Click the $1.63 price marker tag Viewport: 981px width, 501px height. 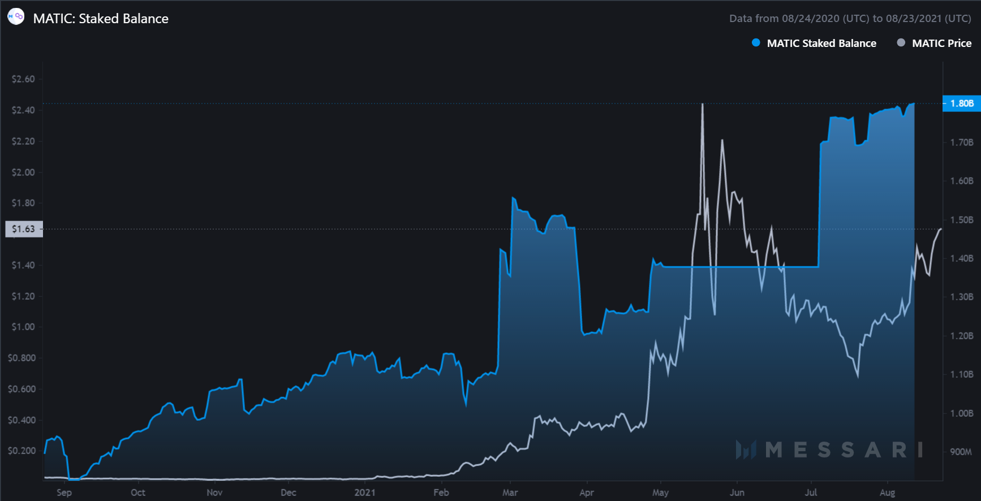click(x=24, y=229)
